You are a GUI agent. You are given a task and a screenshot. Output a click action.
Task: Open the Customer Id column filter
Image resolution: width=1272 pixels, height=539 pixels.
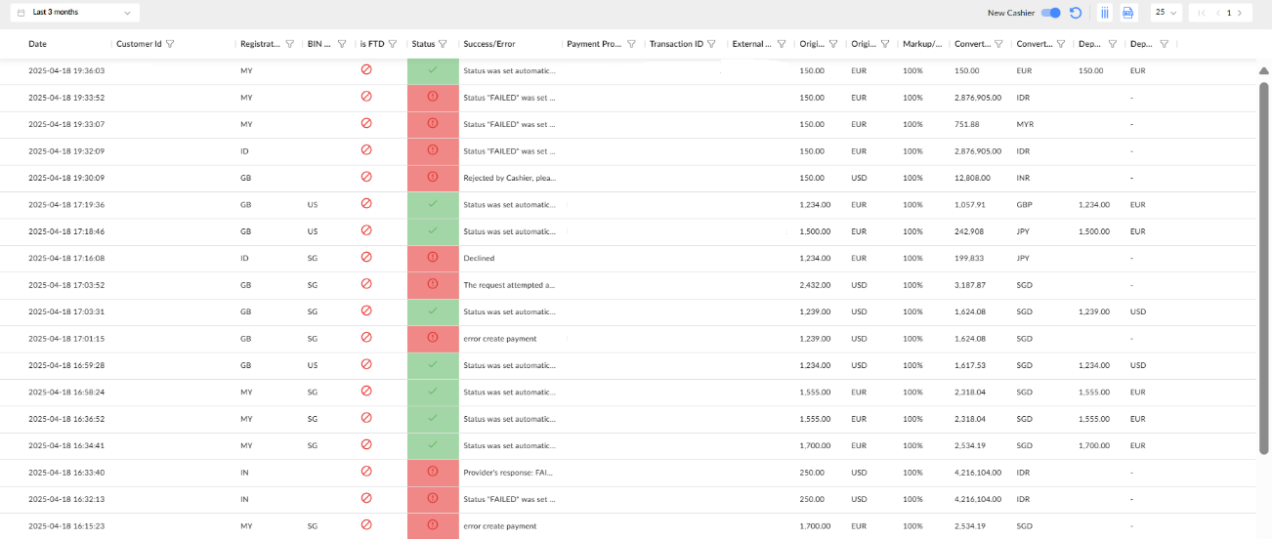coord(170,44)
